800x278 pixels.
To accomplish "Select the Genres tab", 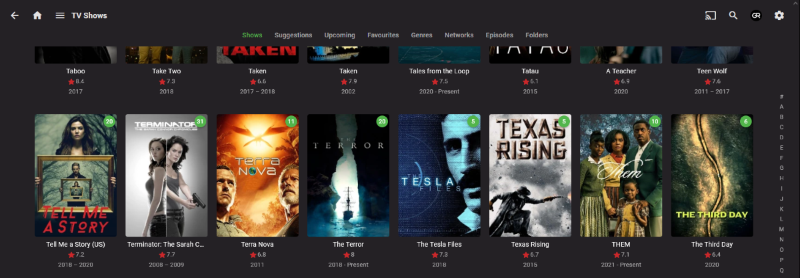I will 422,35.
